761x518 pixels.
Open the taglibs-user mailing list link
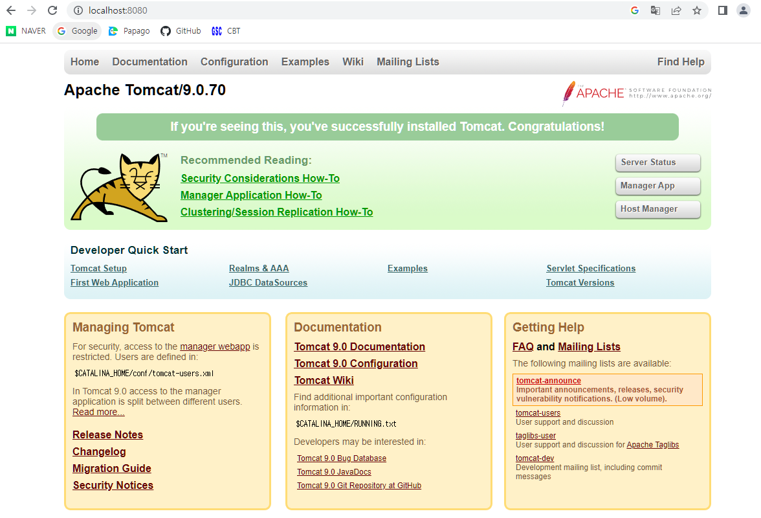click(535, 436)
